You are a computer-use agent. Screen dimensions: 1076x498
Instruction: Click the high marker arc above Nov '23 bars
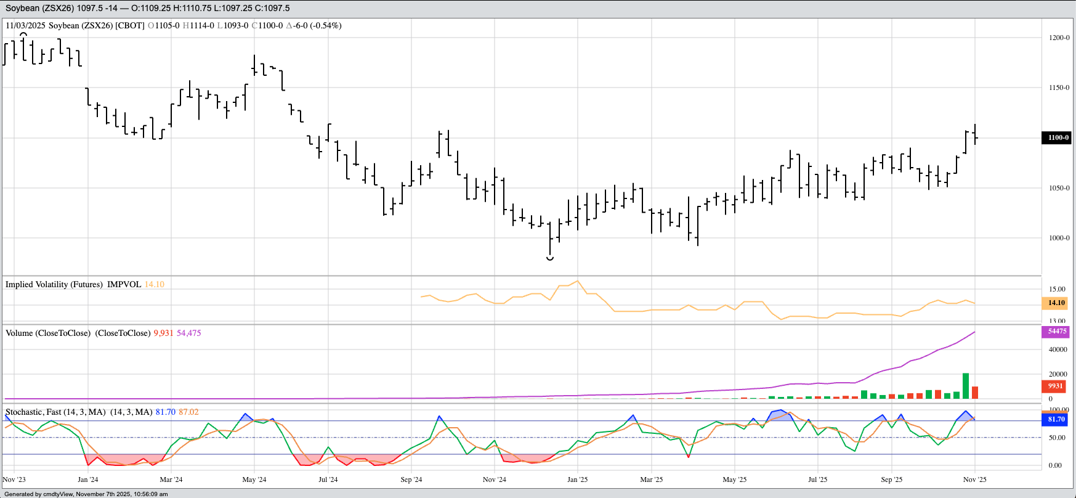point(23,35)
